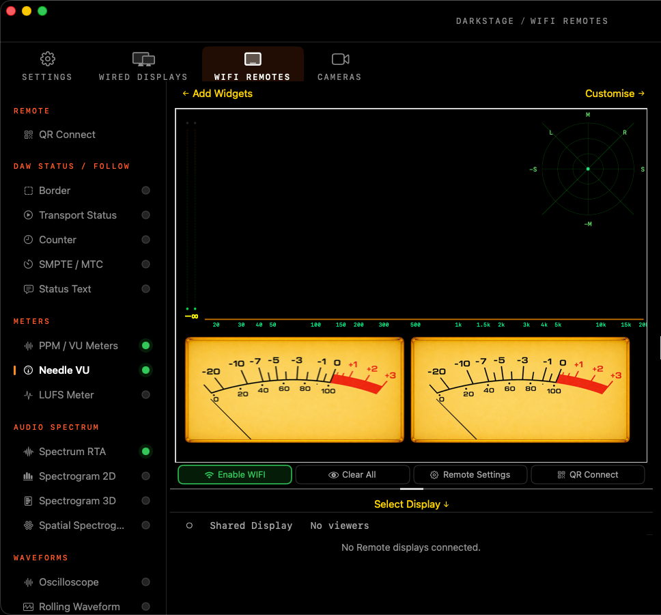The width and height of the screenshot is (661, 615).
Task: Click the Counter clock icon
Action: (x=28, y=240)
